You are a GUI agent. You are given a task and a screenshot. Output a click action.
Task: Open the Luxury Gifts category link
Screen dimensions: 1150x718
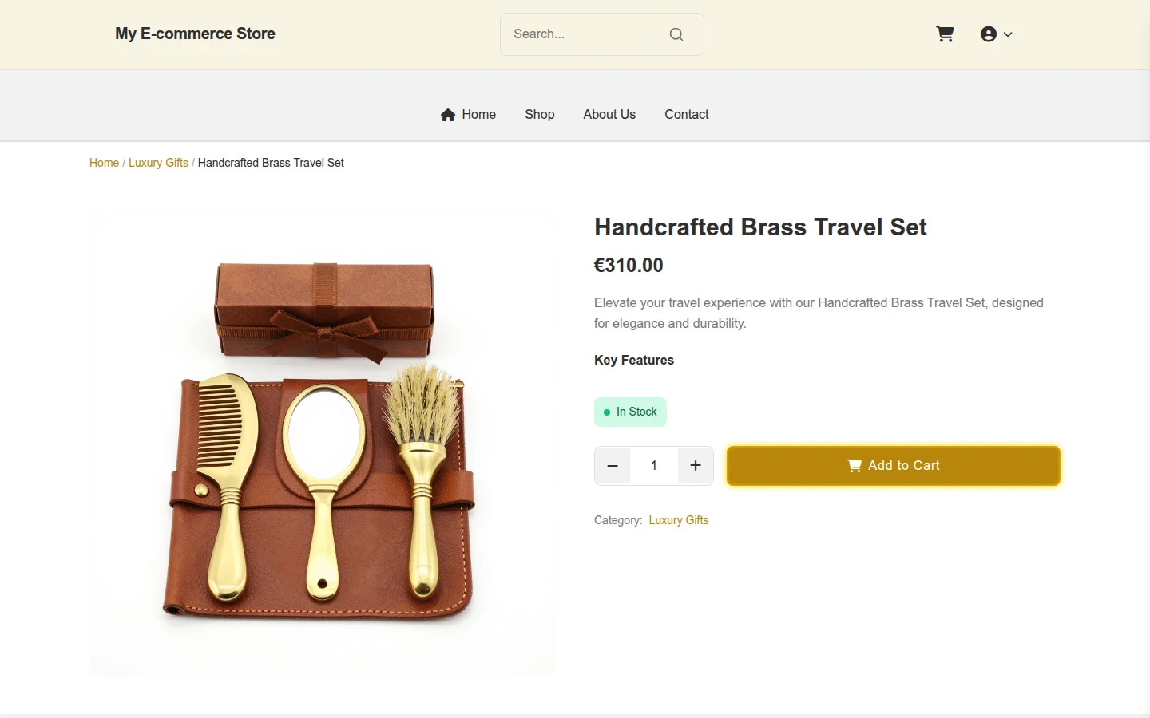tap(679, 520)
